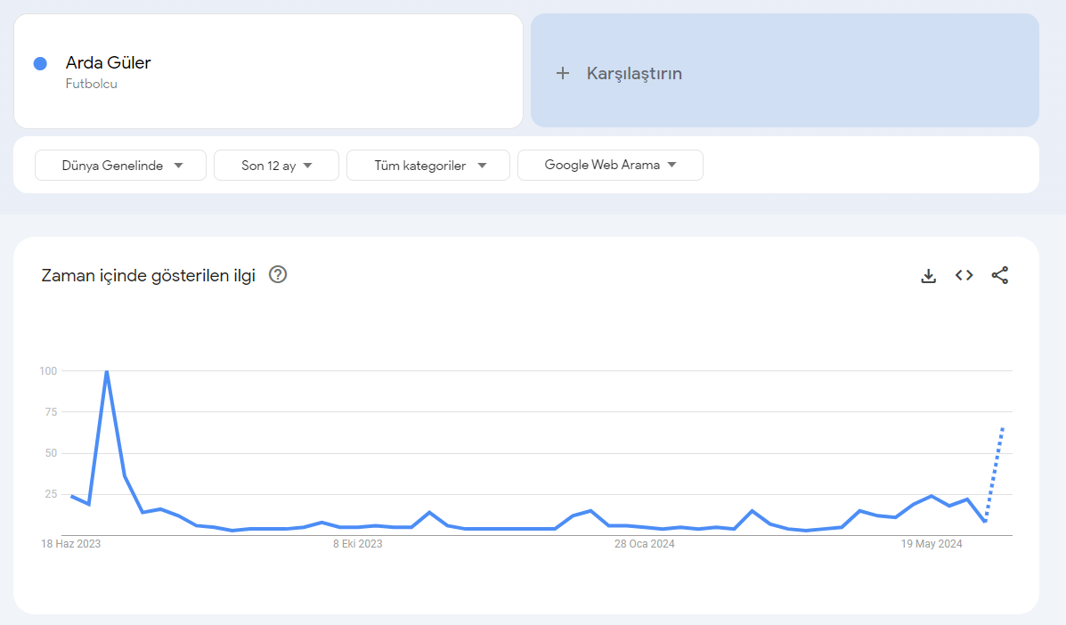Click the dotted forecast line segment
Viewport: 1066px width, 625px height.
995,472
